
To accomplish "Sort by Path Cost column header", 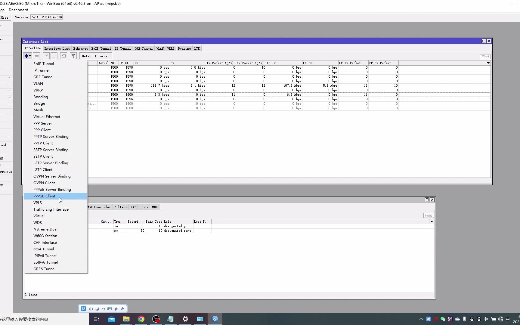I will click(154, 221).
